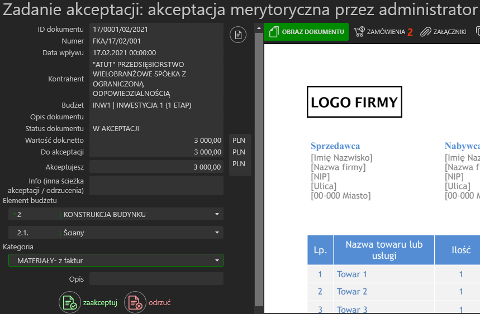This screenshot has height=314, width=480.
Task: Open the ZAMÓWIENIA tab
Action: [383, 32]
